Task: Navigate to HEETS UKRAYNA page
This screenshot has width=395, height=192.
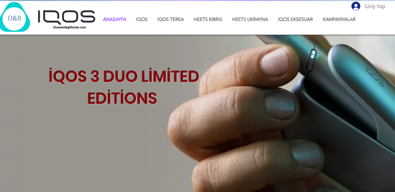Action: (250, 19)
